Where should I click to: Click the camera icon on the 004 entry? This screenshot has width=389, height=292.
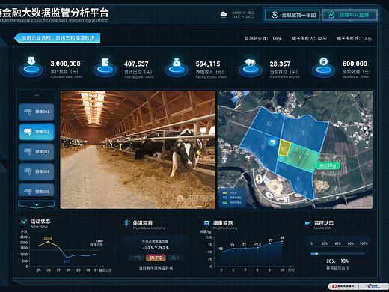click(28, 171)
